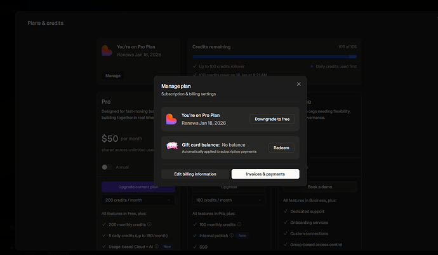The width and height of the screenshot is (438, 255).
Task: Click Downgrade to free button
Action: (272, 119)
